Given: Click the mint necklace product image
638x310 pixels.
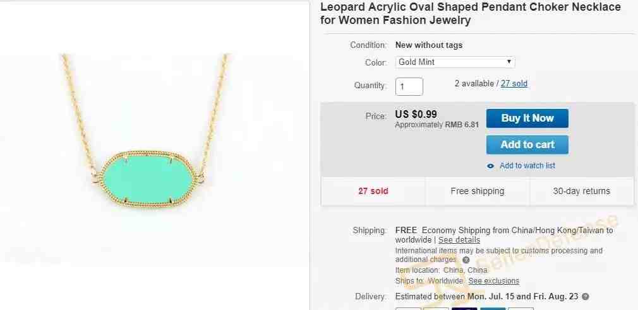Looking at the screenshot, I should pyautogui.click(x=155, y=156).
